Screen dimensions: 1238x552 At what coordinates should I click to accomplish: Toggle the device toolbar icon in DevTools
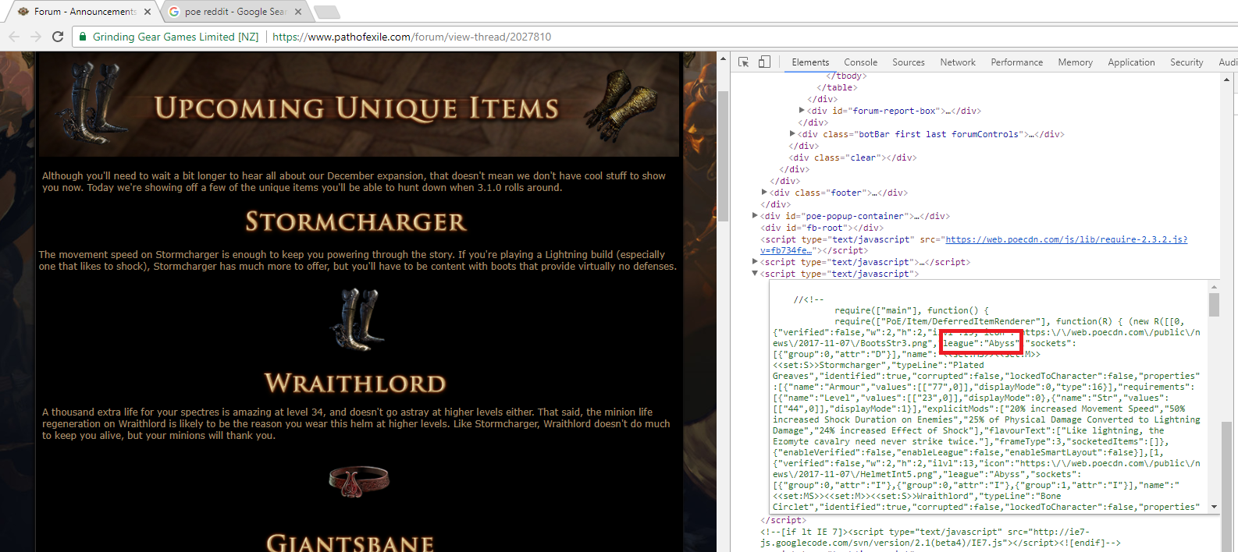(x=764, y=62)
